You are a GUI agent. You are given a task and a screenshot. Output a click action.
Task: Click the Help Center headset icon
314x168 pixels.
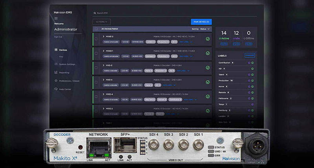(x=56, y=89)
